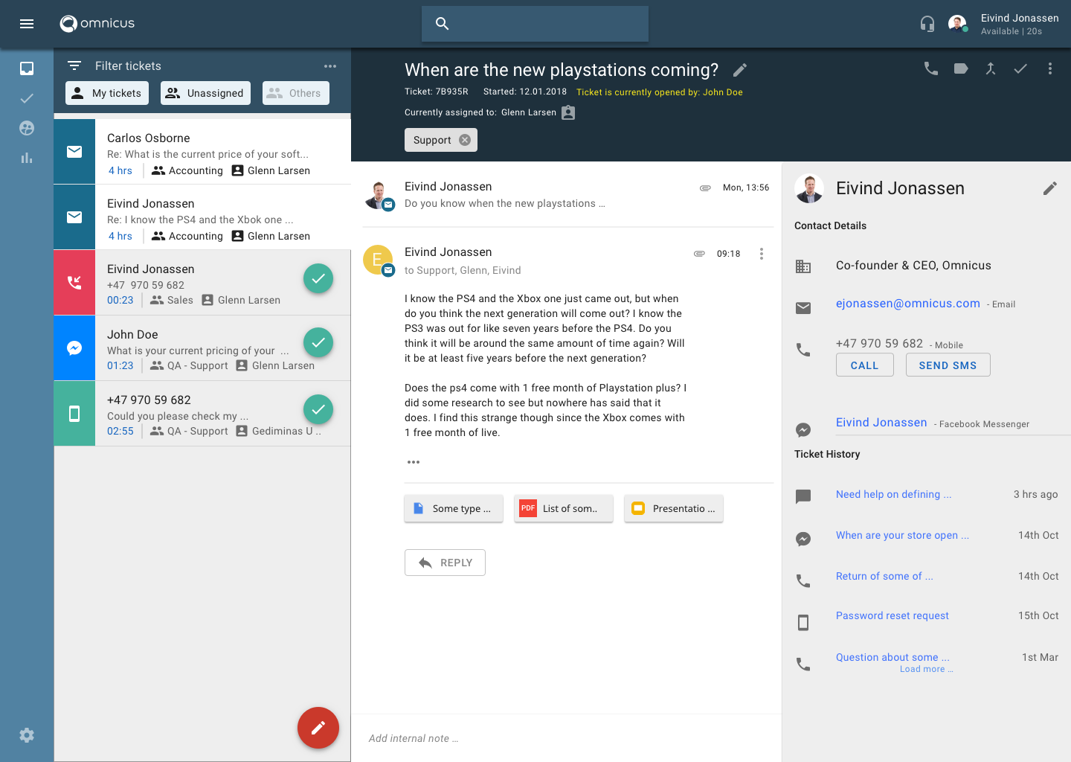Viewport: 1071px width, 762px height.
Task: Click the red compose new ticket button
Action: point(318,728)
